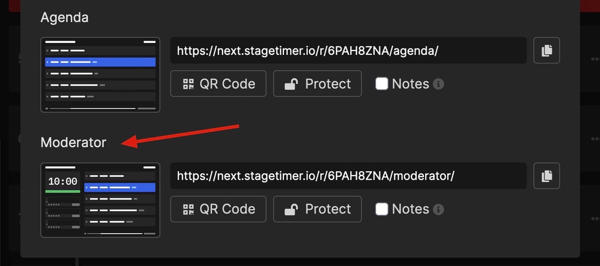Copy the moderator link with copy icon

click(546, 176)
